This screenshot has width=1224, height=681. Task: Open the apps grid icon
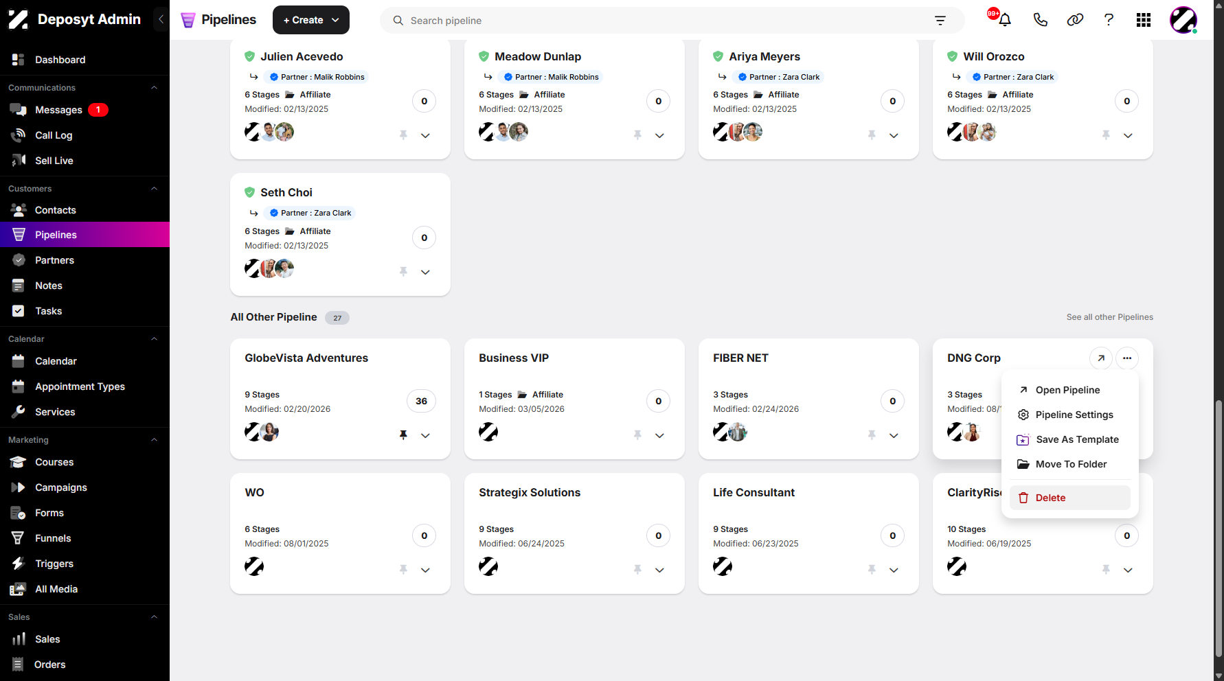(1143, 20)
